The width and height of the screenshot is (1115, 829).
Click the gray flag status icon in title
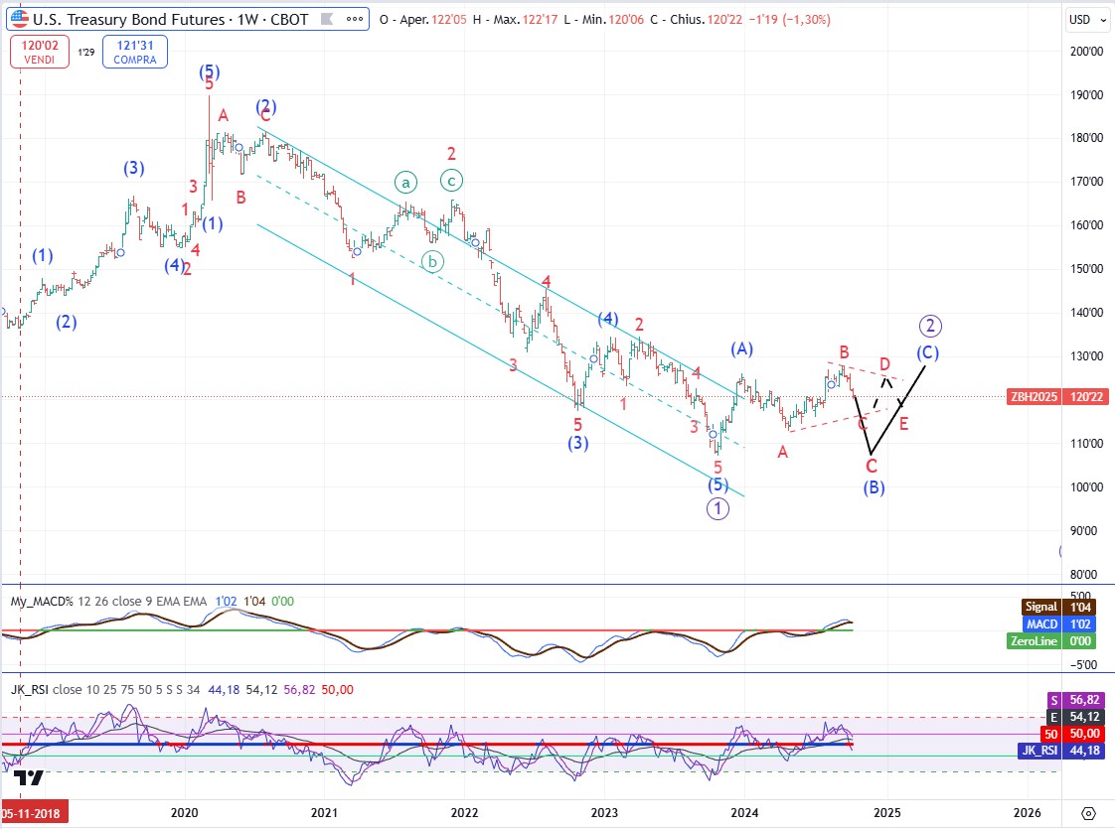tap(327, 19)
